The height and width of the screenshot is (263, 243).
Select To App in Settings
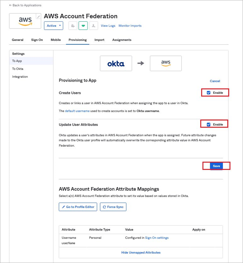tap(31, 61)
